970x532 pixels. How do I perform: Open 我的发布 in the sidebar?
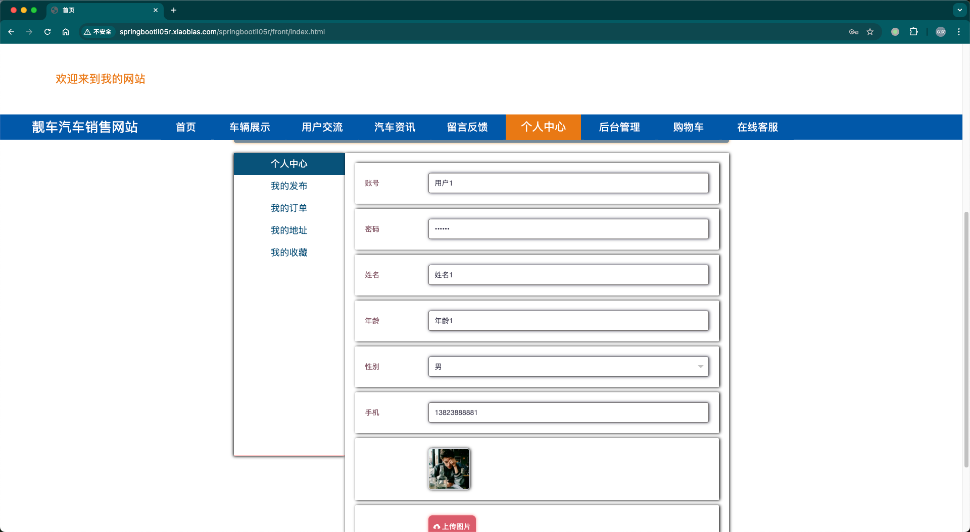(x=289, y=186)
